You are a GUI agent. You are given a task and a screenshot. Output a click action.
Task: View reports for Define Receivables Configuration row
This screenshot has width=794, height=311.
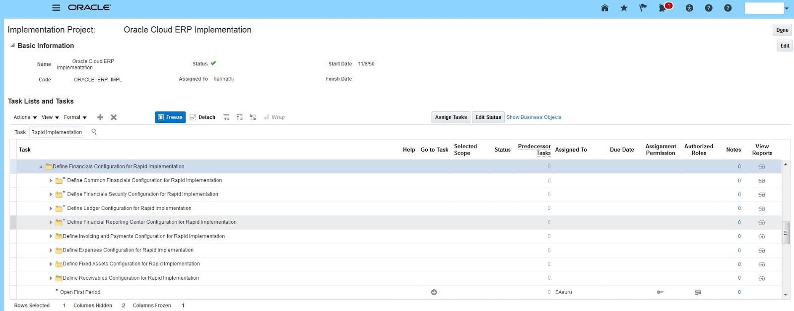(761, 278)
